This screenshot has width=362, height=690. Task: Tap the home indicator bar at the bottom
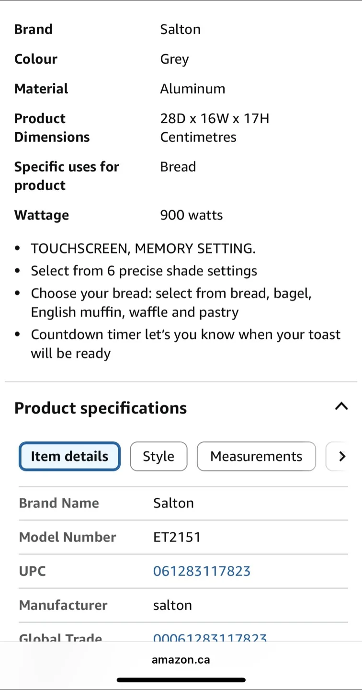[181, 679]
